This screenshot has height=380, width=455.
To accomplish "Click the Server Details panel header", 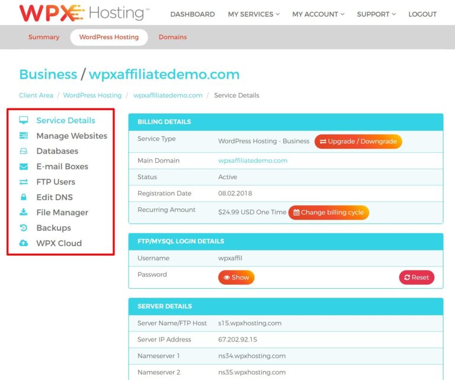I will coord(286,306).
